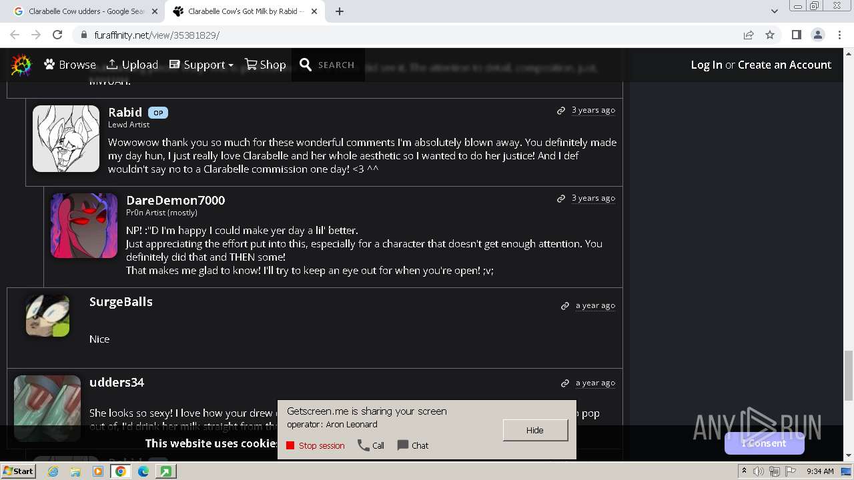Select Chrome in the taskbar
The width and height of the screenshot is (854, 480).
121,471
